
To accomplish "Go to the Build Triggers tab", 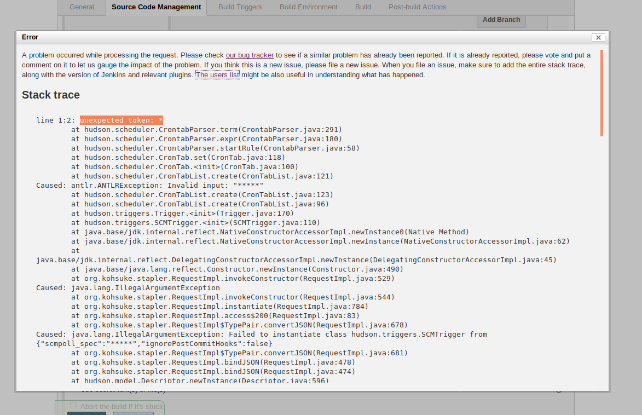I will (x=240, y=7).
